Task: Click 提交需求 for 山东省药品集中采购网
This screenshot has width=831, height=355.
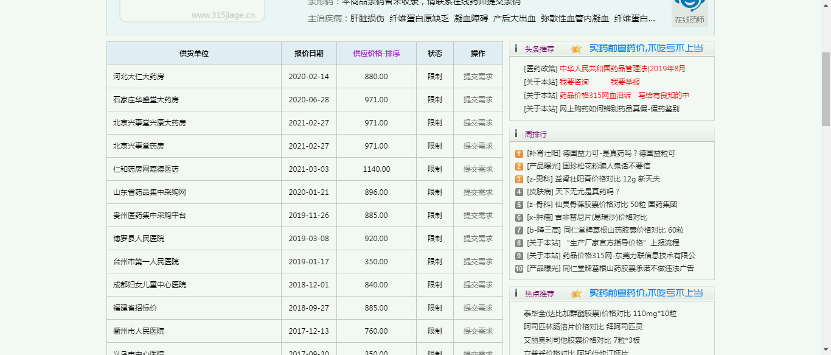Action: 478,192
